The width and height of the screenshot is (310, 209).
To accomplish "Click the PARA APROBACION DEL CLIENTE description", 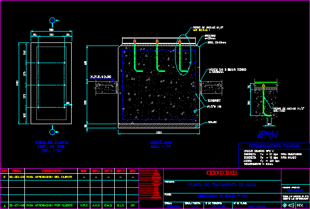I will point(49,177).
